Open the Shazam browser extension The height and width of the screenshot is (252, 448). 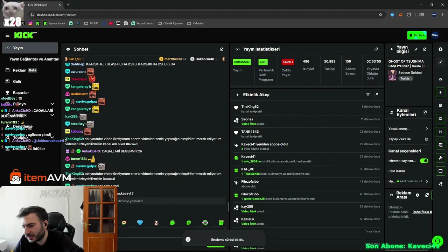pyautogui.click(x=392, y=15)
